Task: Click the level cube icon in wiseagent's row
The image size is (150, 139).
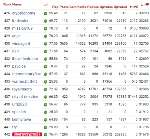Action: 45,44
